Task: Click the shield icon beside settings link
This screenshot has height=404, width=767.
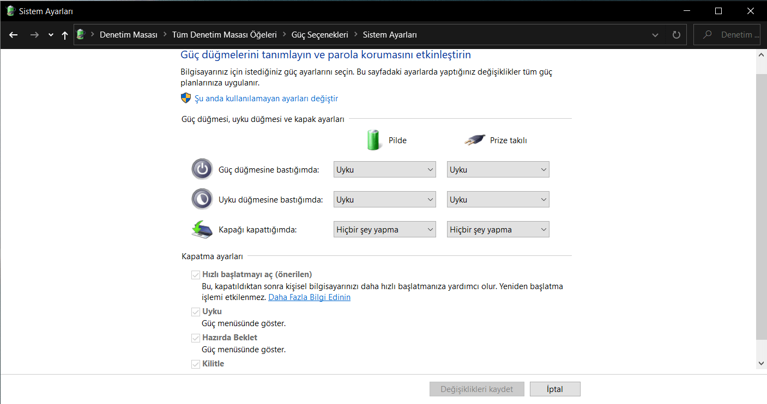Action: (x=186, y=98)
